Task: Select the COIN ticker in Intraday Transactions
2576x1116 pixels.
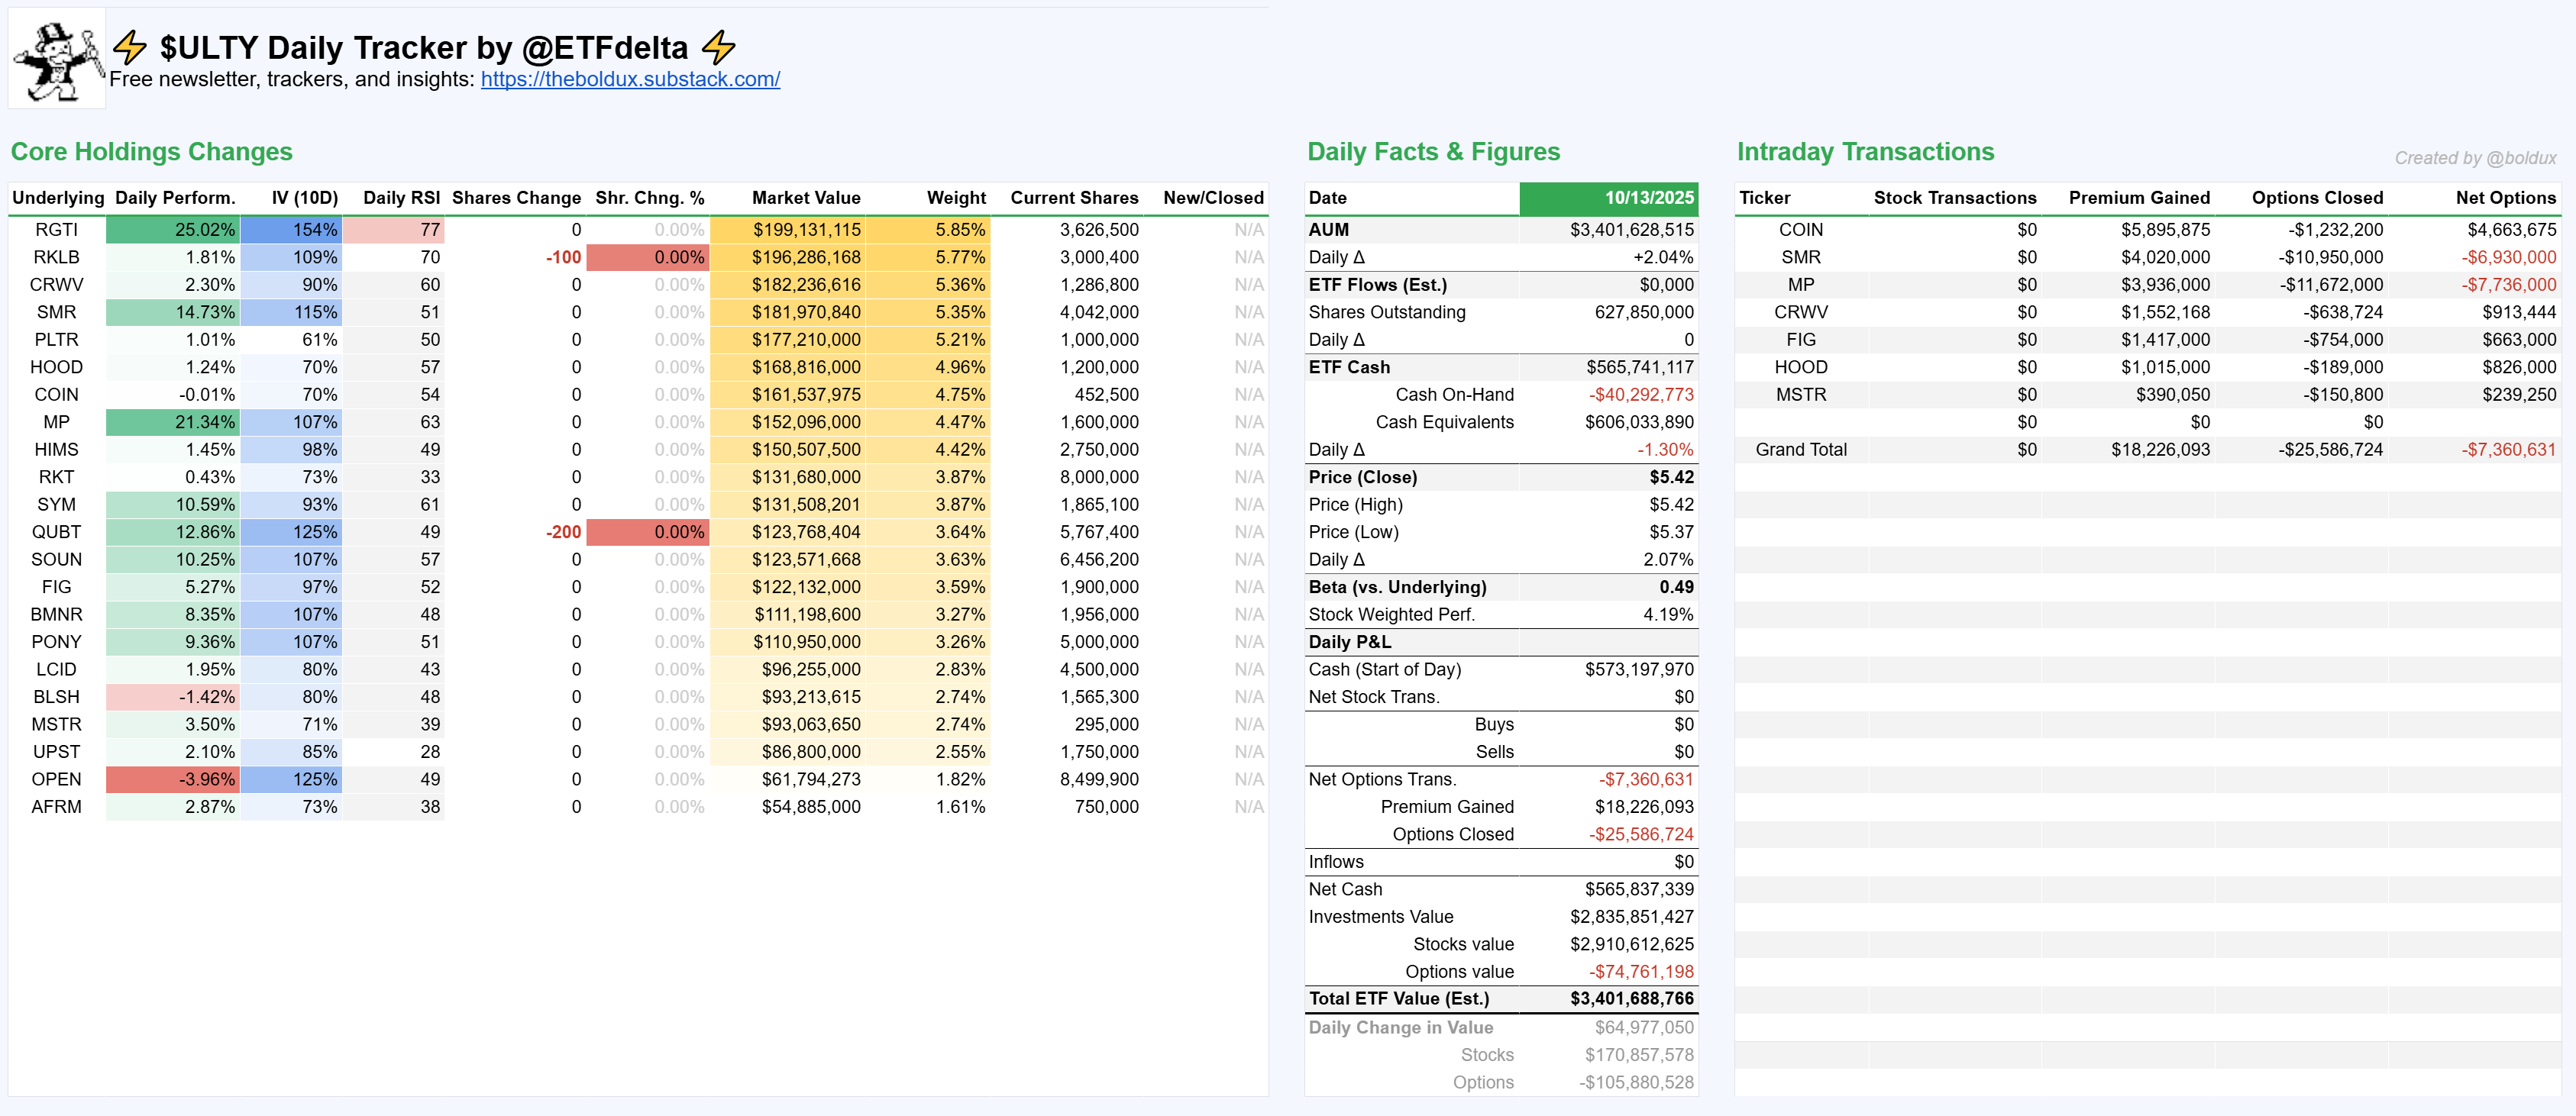Action: click(1800, 230)
